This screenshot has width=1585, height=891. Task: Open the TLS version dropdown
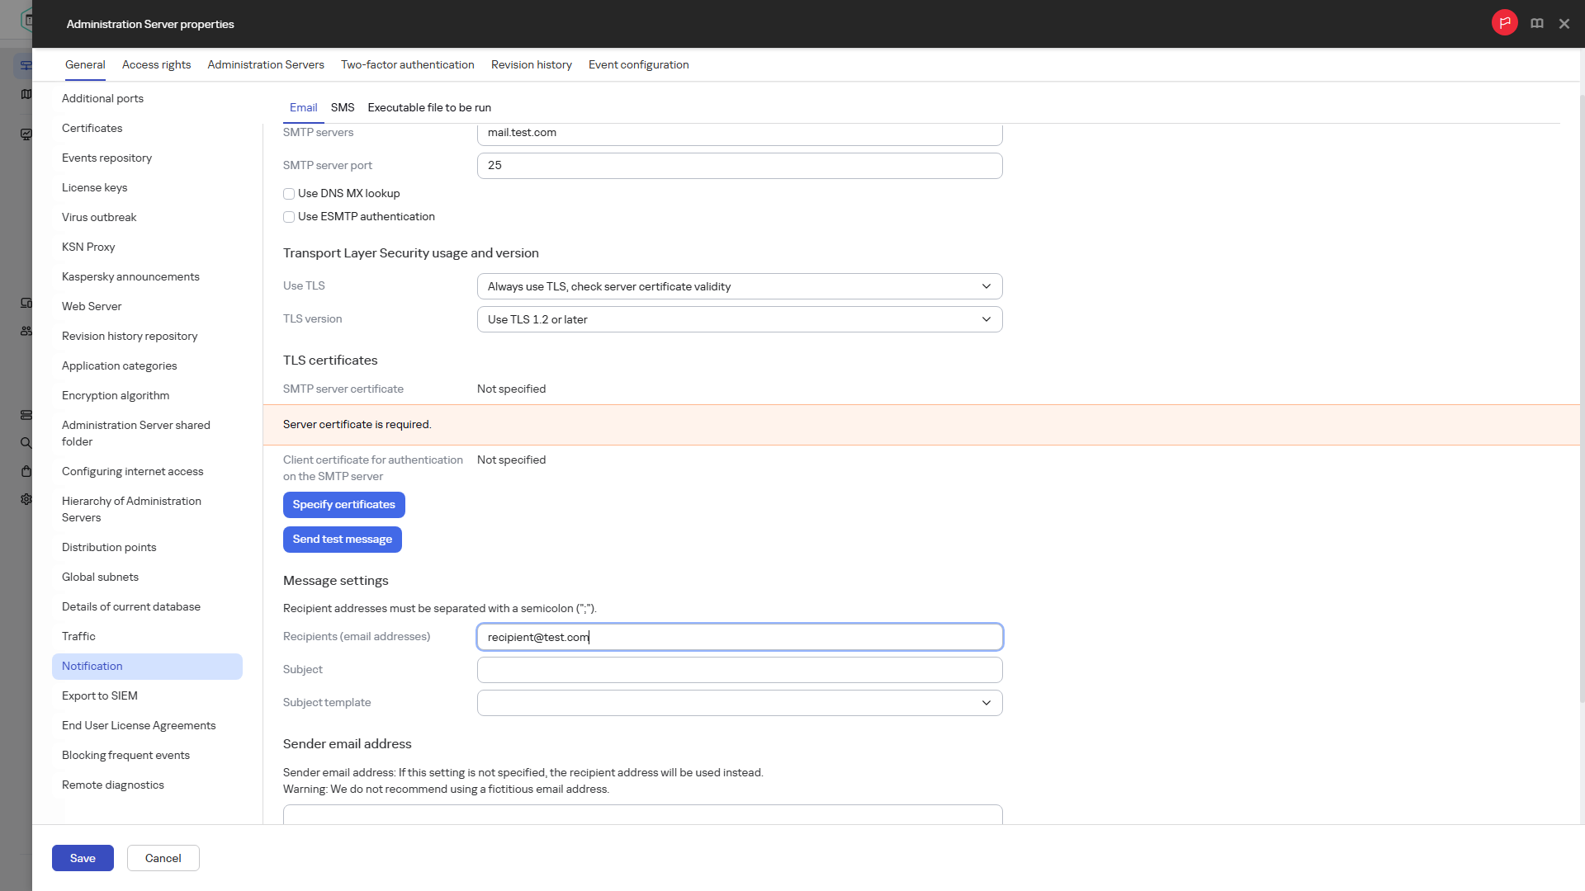[740, 319]
